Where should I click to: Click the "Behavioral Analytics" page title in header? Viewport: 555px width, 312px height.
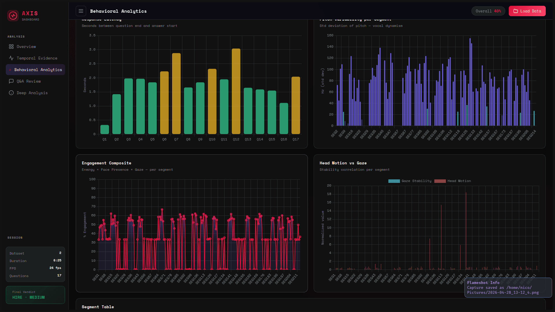[x=119, y=11]
